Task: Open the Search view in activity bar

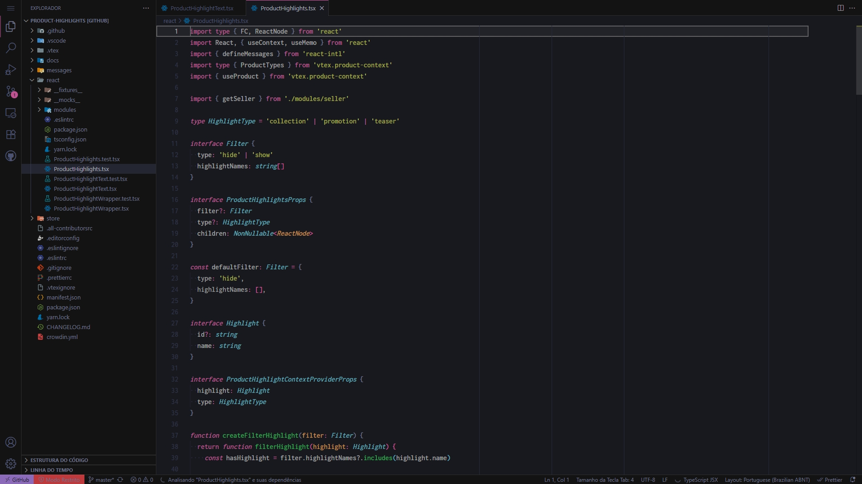Action: (11, 48)
